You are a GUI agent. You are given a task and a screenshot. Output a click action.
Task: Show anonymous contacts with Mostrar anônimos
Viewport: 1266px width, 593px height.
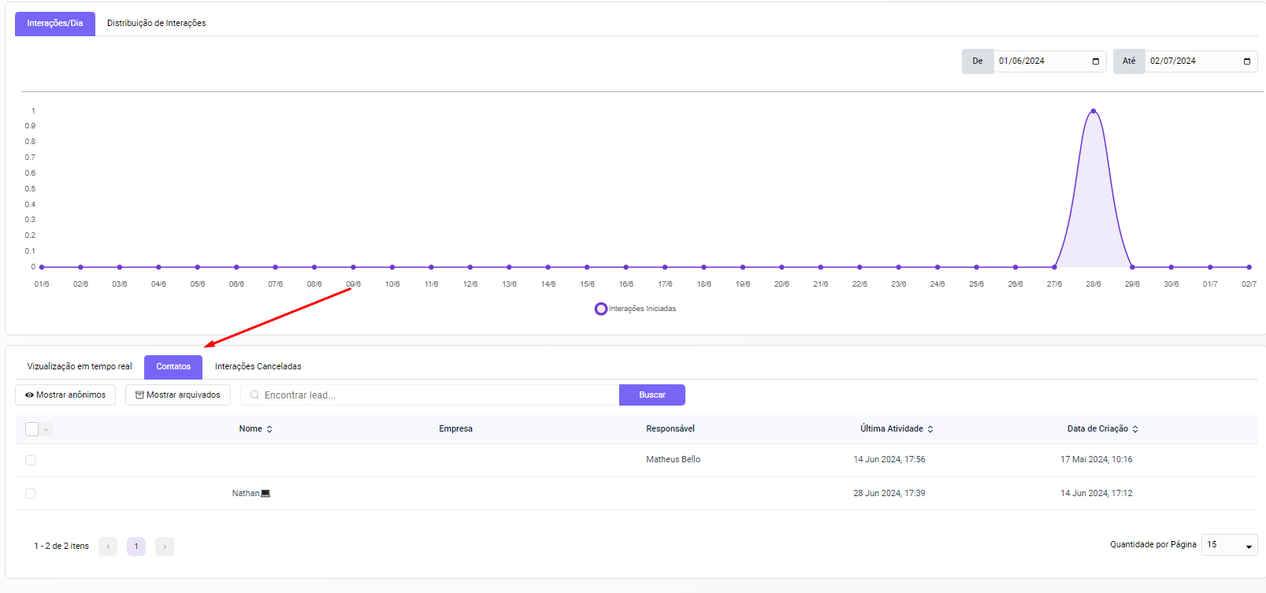[65, 395]
